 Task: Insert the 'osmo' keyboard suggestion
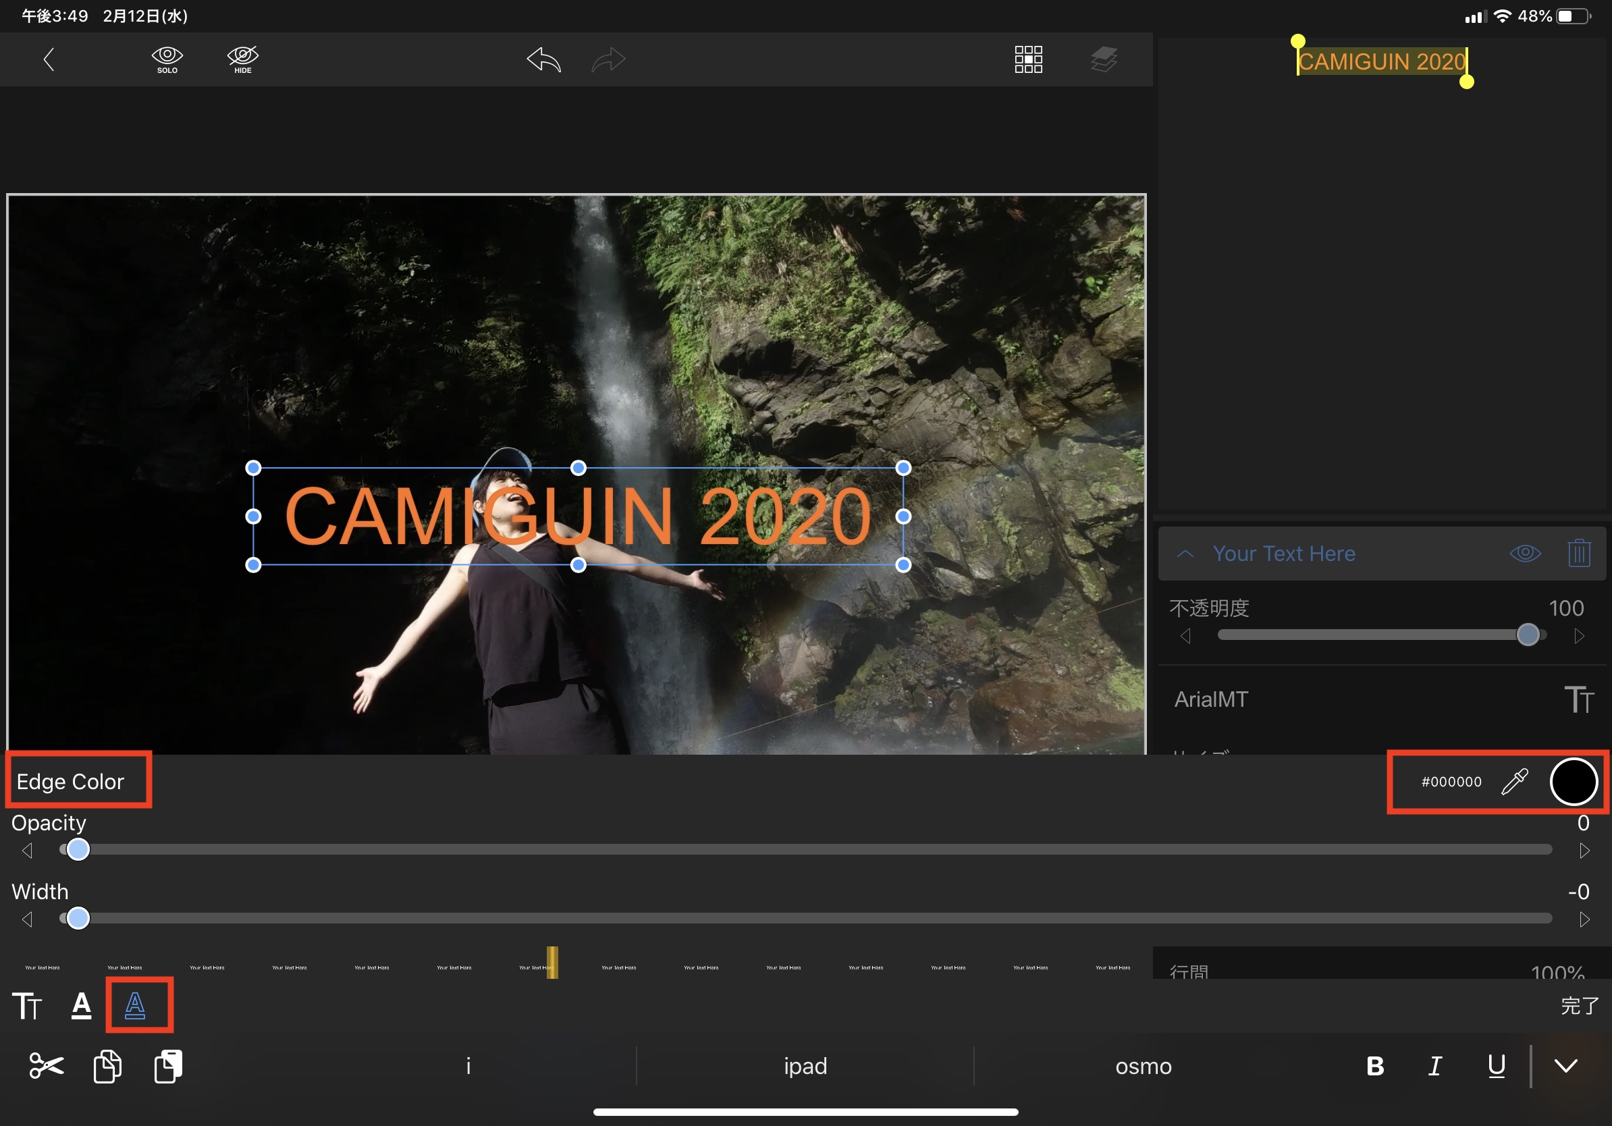coord(1143,1066)
